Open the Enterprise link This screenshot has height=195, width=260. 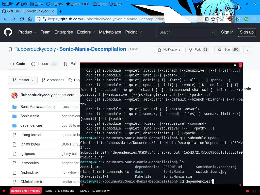click(x=64, y=32)
